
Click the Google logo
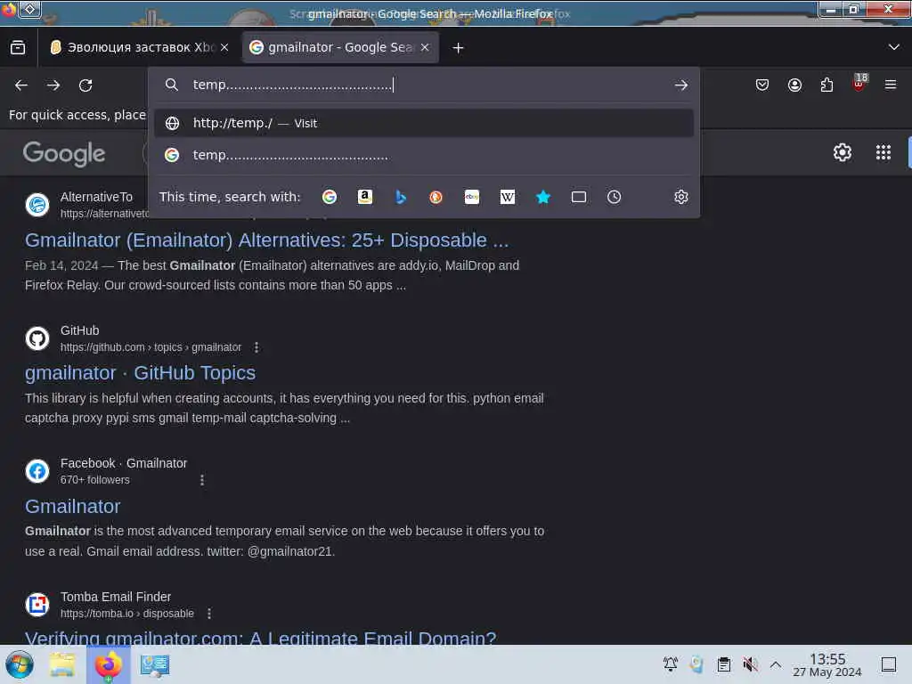[x=64, y=153]
